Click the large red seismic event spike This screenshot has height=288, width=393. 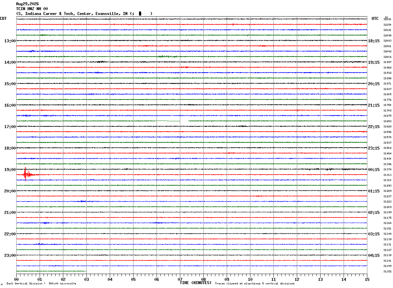point(25,174)
